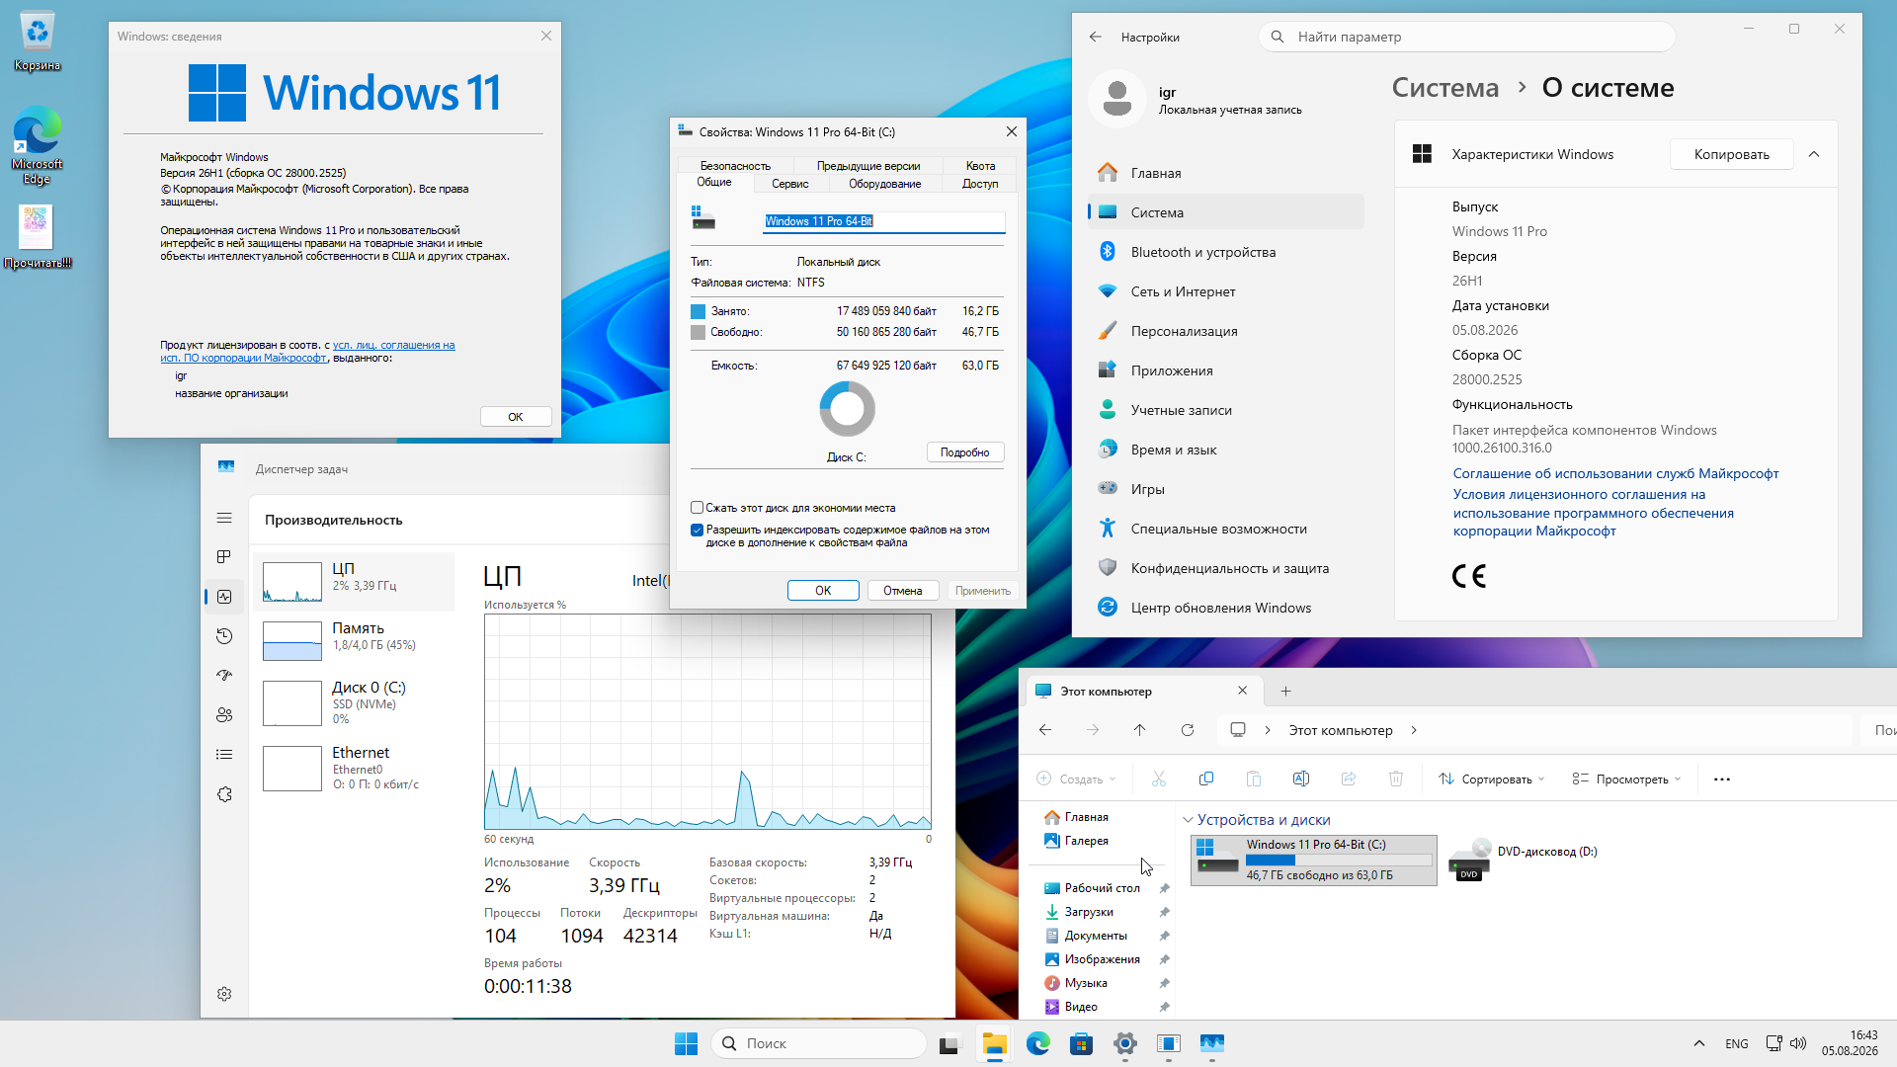Expand the Task Manager navigation menu
This screenshot has height=1067, width=1897.
224,518
